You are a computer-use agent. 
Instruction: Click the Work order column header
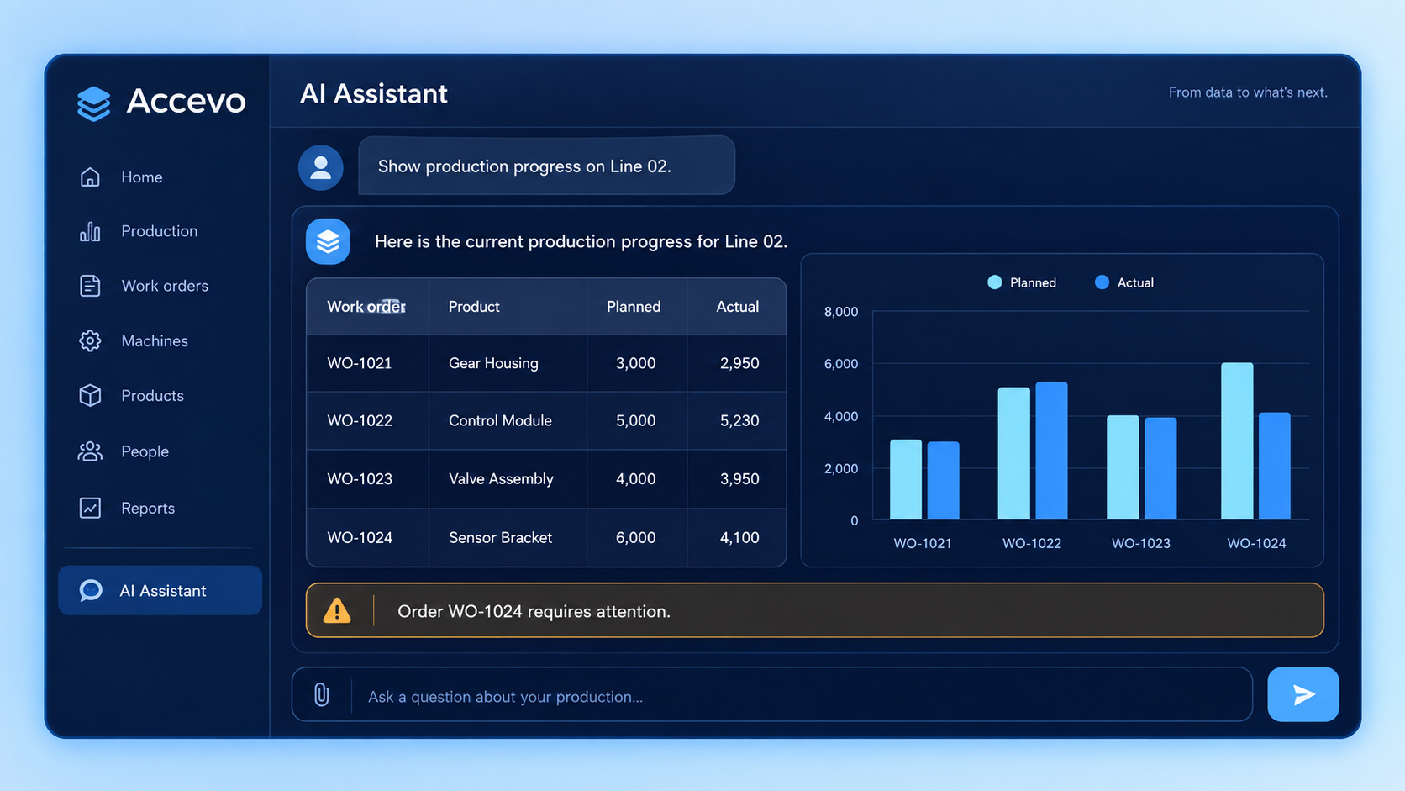366,307
